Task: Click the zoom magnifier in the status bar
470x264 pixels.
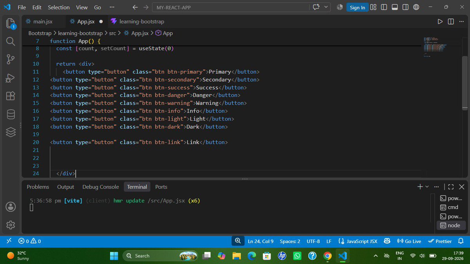Action: coord(238,241)
